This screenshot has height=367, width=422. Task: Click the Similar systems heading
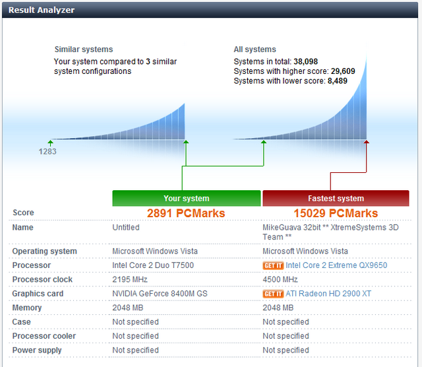click(84, 50)
